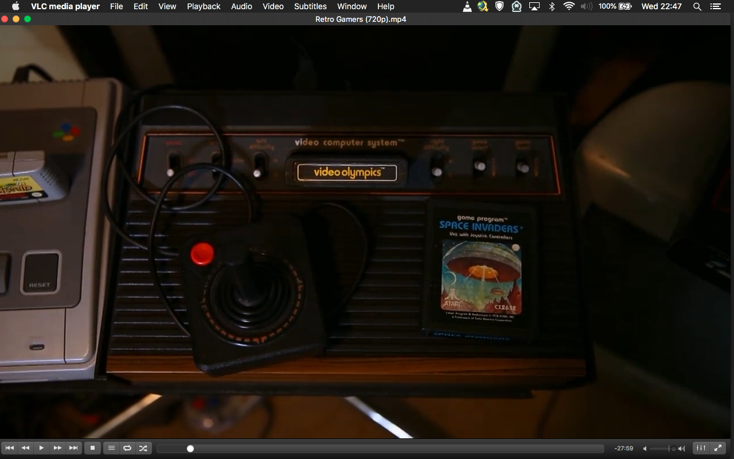Viewport: 734px width, 459px height.
Task: Open the AirPlay display menu
Action: tap(534, 6)
